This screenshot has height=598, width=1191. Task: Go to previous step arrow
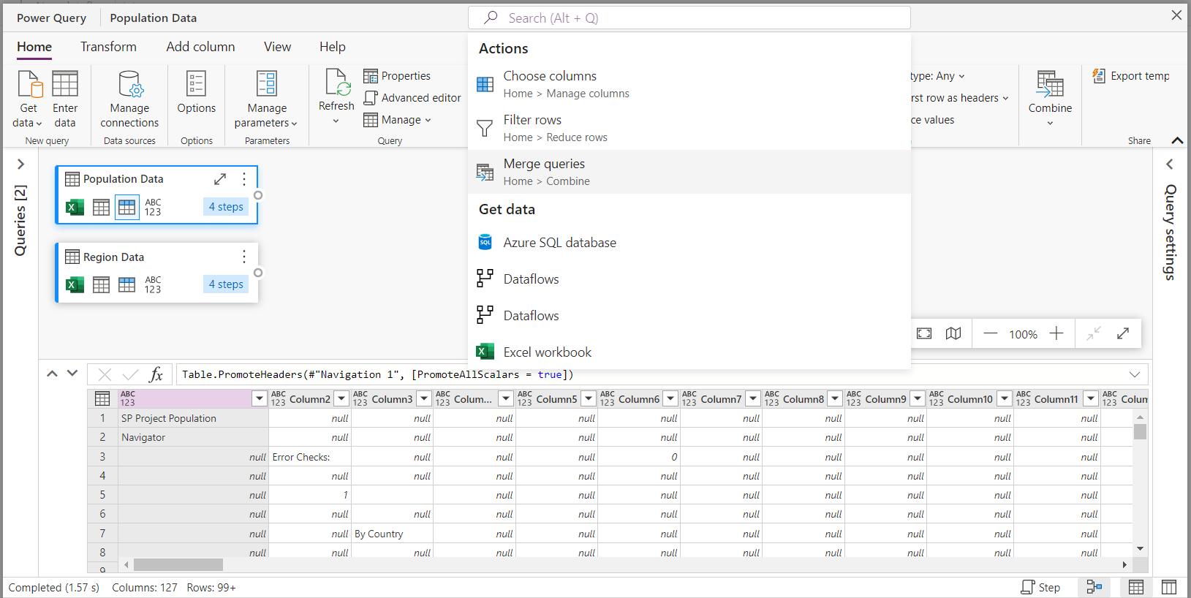[52, 373]
